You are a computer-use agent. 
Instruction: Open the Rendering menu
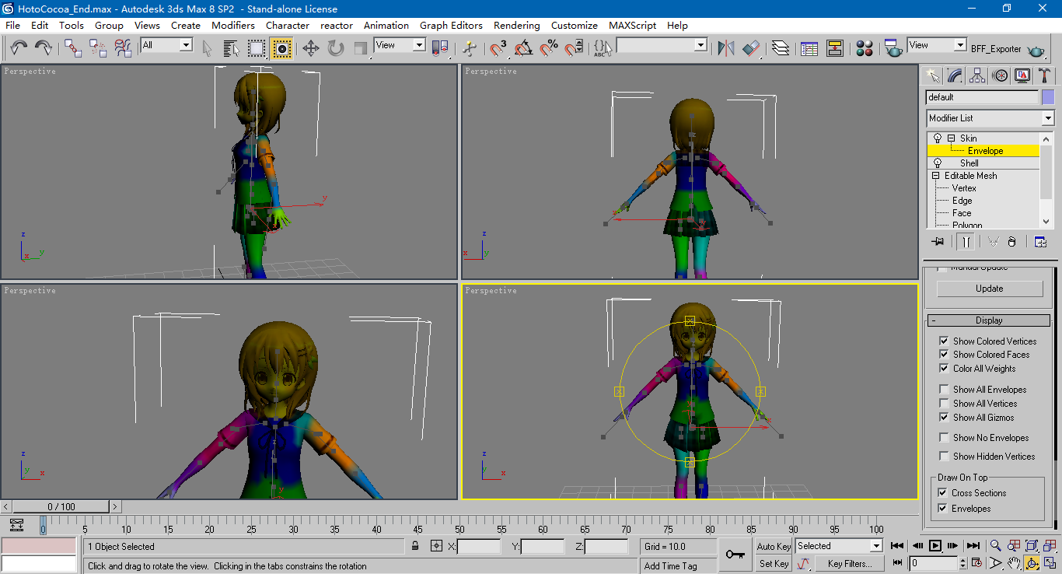(x=516, y=25)
